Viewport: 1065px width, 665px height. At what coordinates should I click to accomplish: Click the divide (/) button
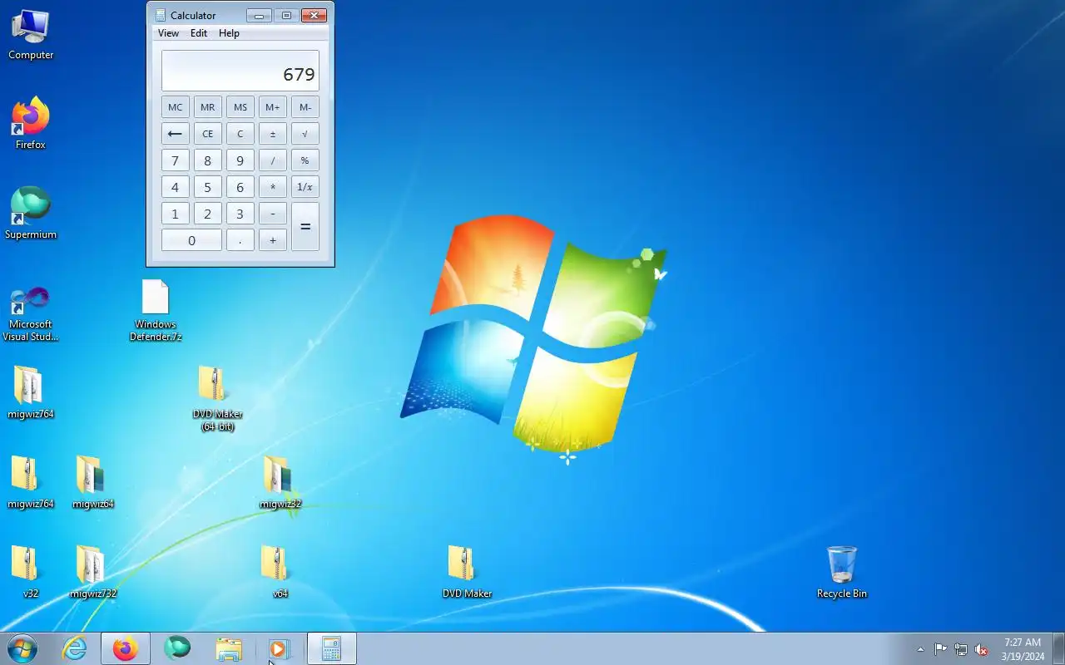click(x=272, y=160)
